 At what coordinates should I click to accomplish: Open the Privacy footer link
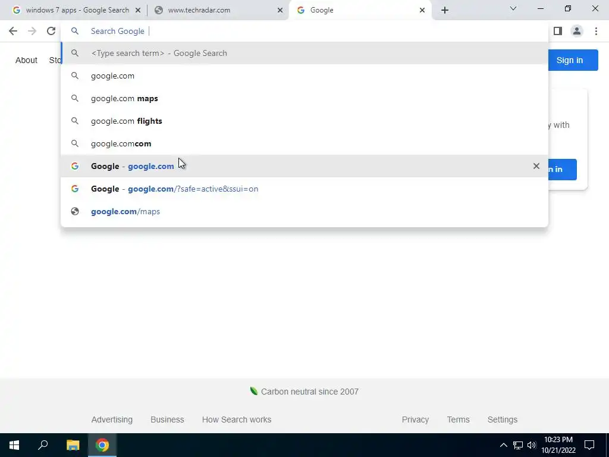415,420
